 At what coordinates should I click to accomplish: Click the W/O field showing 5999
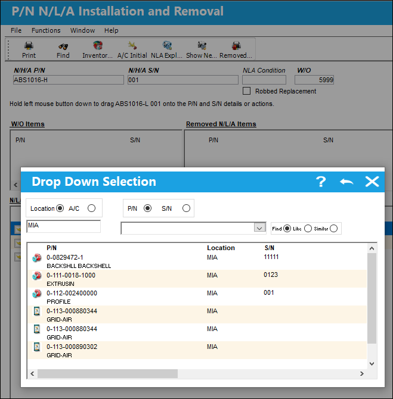point(314,80)
